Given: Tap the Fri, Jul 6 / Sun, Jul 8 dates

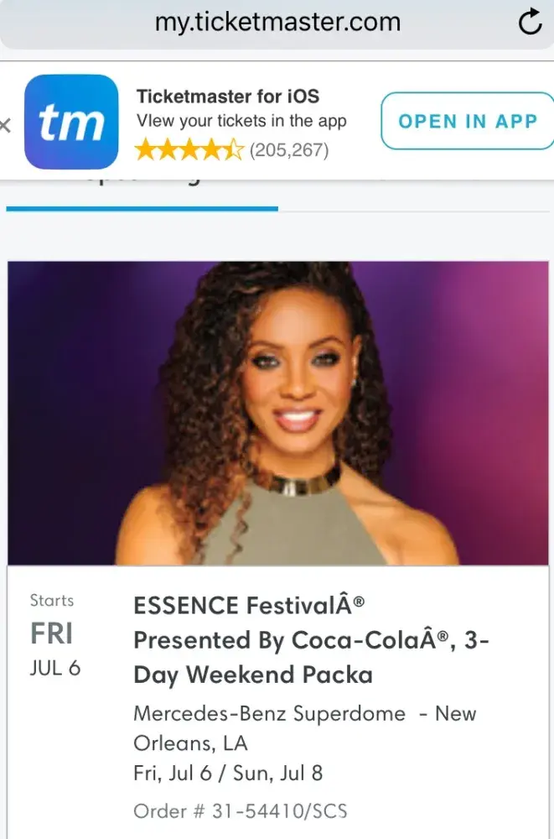Looking at the screenshot, I should (228, 773).
